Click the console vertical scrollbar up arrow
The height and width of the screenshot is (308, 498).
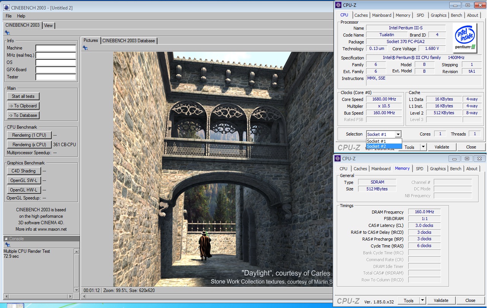pyautogui.click(x=76, y=252)
